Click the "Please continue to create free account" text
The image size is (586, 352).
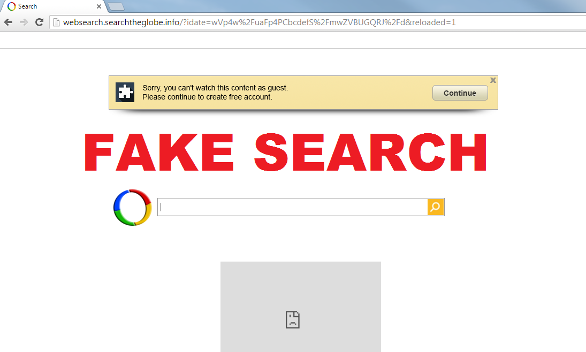(207, 97)
